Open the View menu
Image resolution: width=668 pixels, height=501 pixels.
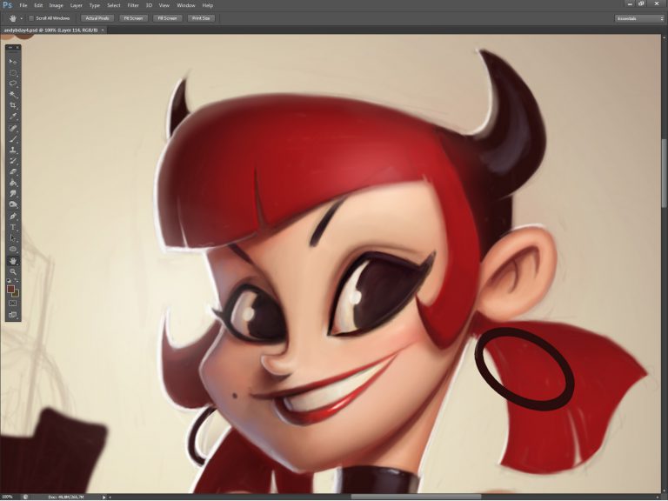(164, 5)
